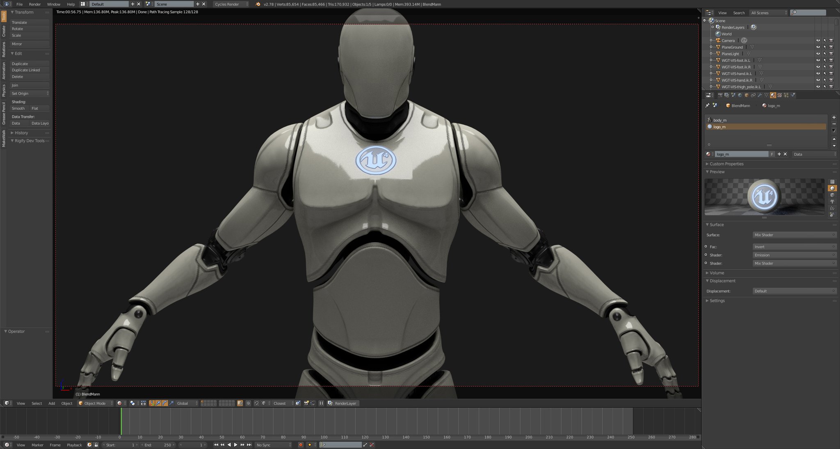Open the Render properties tab

tap(721, 95)
